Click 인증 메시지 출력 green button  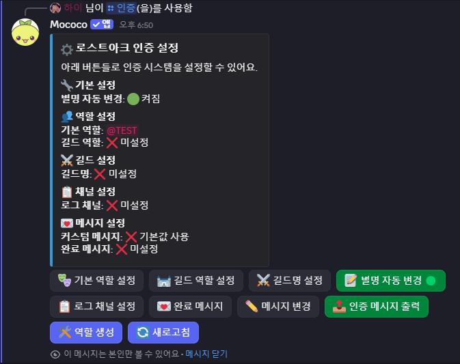(377, 307)
